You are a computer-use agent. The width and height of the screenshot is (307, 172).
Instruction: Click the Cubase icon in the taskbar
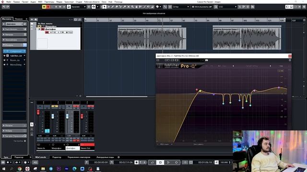point(27,169)
